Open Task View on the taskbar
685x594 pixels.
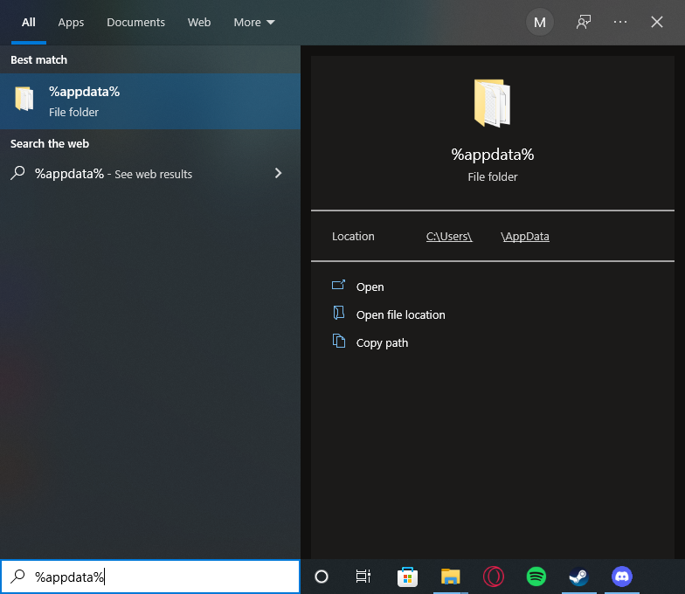coord(363,577)
